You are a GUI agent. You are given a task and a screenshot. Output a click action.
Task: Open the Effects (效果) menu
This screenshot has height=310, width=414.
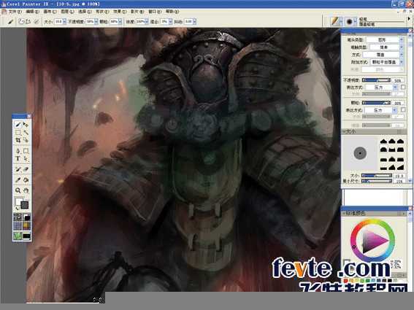120,12
